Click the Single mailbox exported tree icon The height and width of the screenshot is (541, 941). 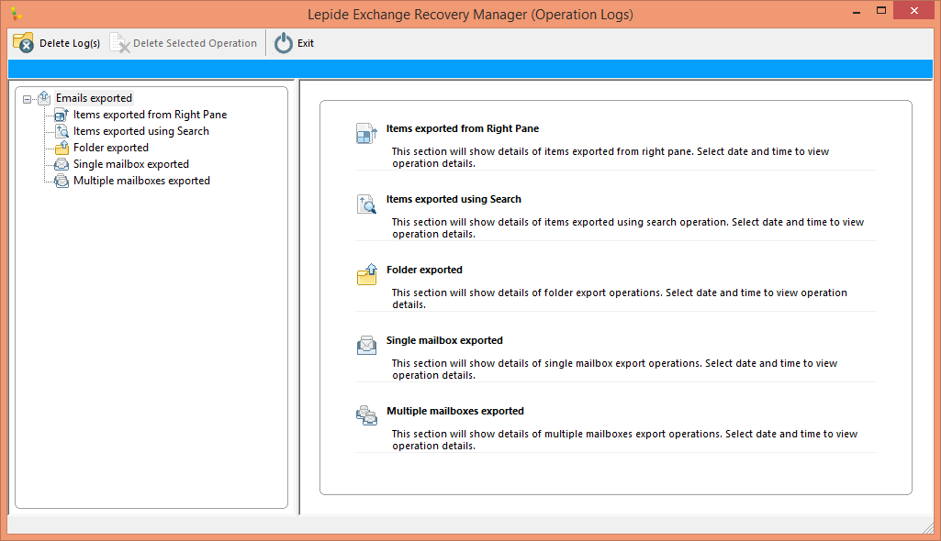[x=62, y=164]
